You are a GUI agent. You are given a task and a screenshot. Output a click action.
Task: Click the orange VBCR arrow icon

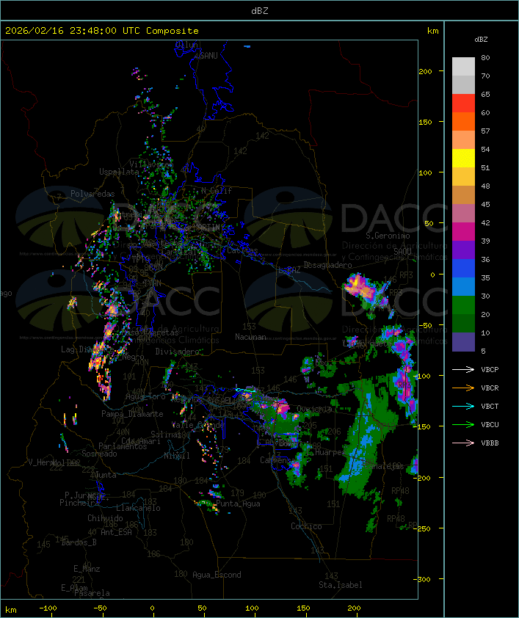[463, 388]
